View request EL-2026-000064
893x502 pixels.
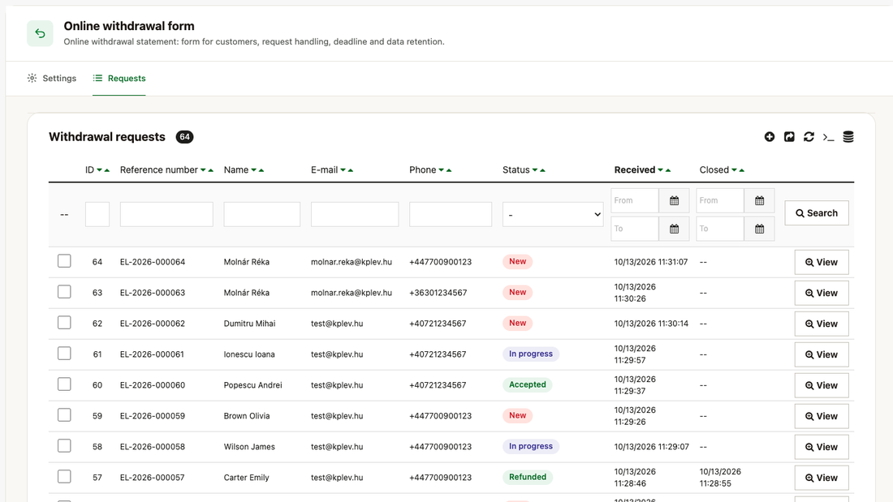[822, 263]
